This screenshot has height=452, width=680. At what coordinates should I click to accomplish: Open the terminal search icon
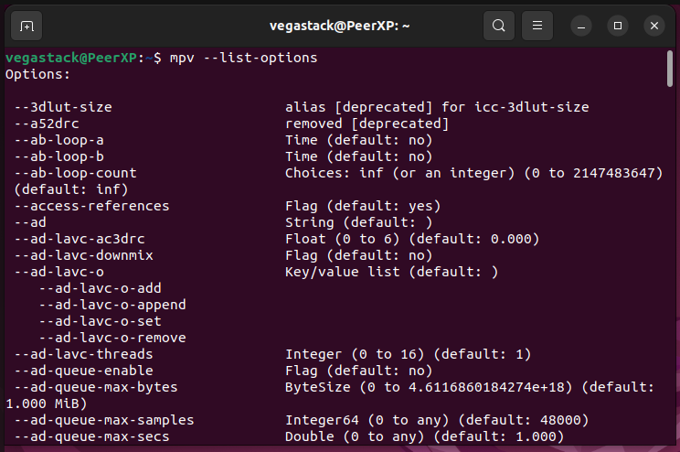point(498,26)
